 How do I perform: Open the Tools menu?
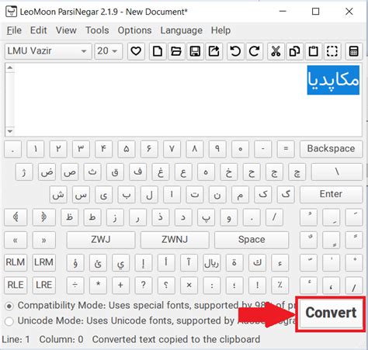pyautogui.click(x=97, y=30)
